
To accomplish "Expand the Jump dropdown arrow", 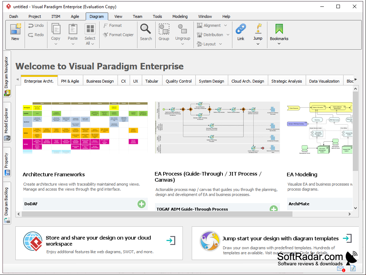I will tap(258, 44).
